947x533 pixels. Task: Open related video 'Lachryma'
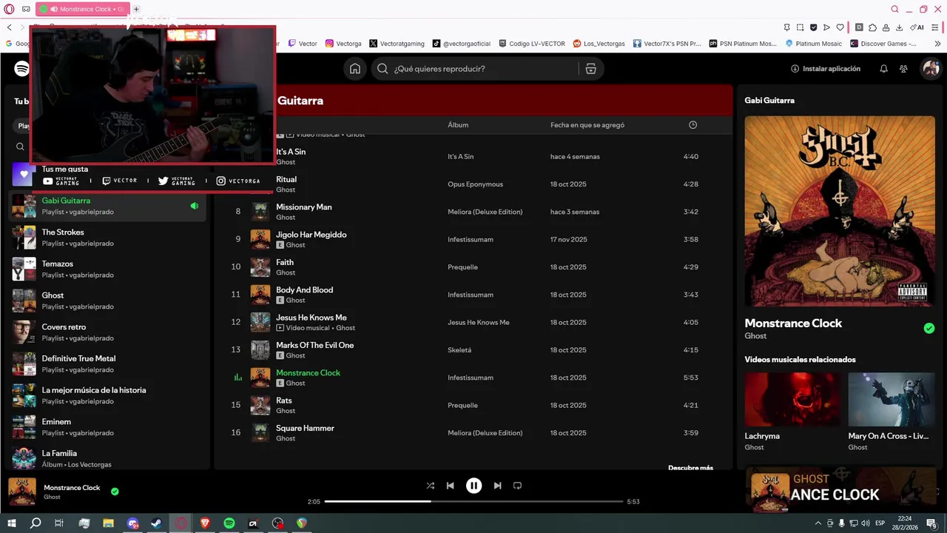pos(792,412)
